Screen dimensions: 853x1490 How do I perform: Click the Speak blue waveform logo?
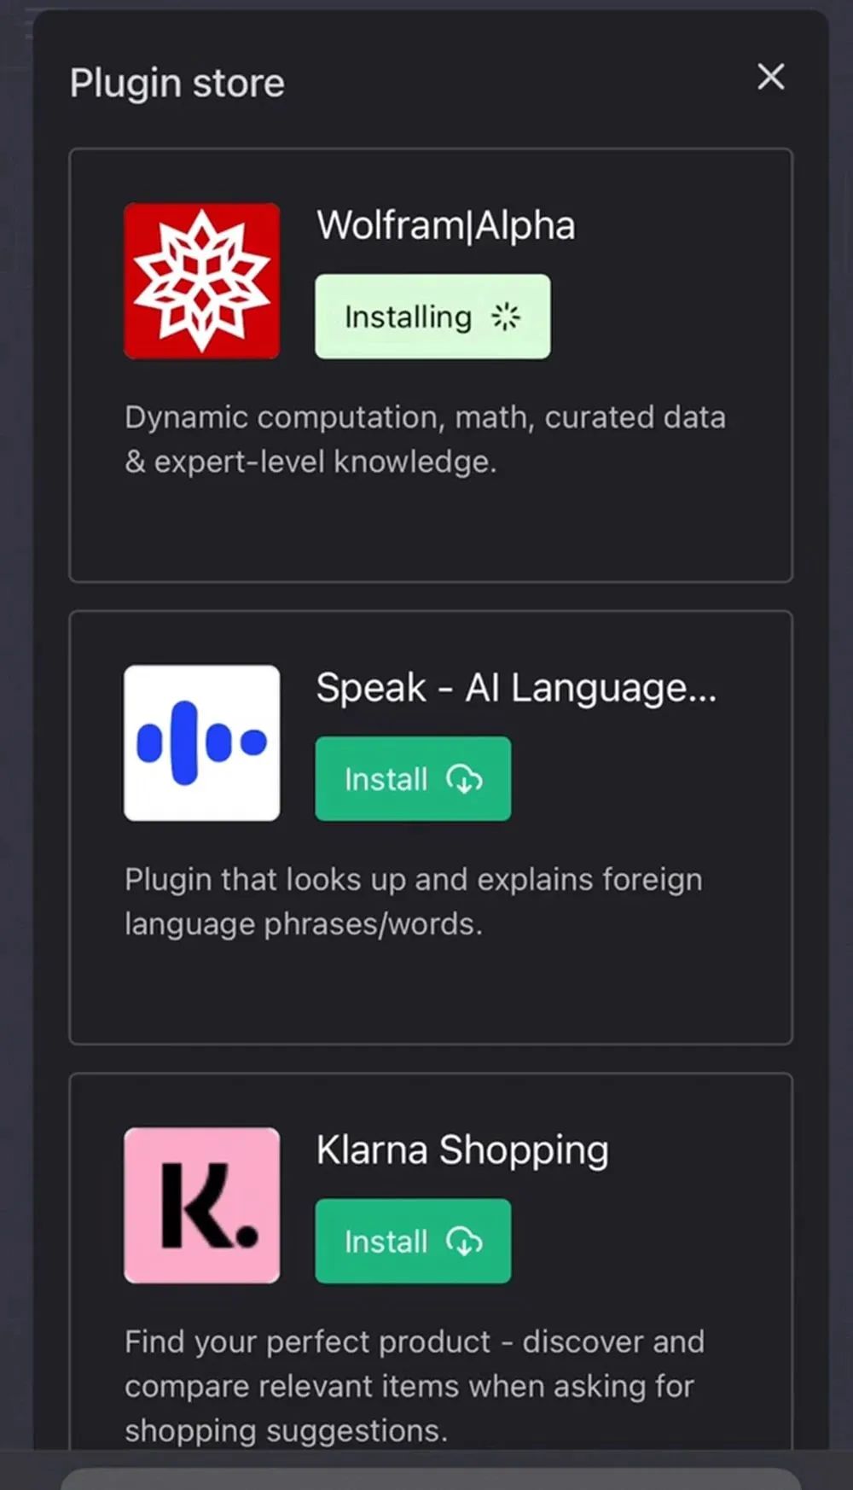pyautogui.click(x=202, y=743)
